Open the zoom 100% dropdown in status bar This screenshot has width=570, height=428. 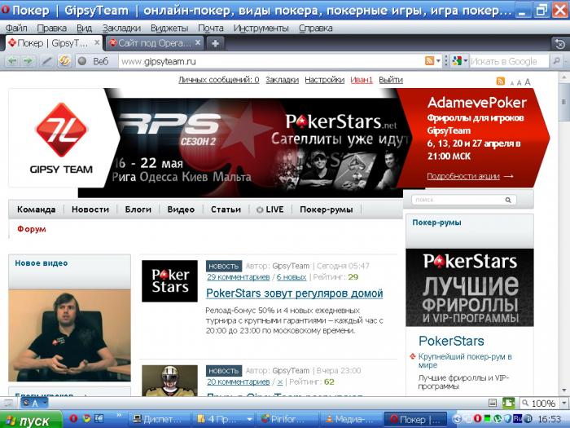click(x=564, y=403)
